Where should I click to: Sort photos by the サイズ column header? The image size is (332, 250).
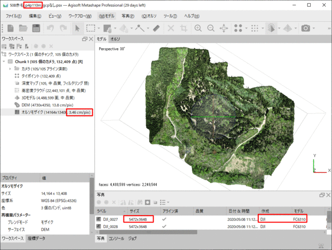(144, 211)
